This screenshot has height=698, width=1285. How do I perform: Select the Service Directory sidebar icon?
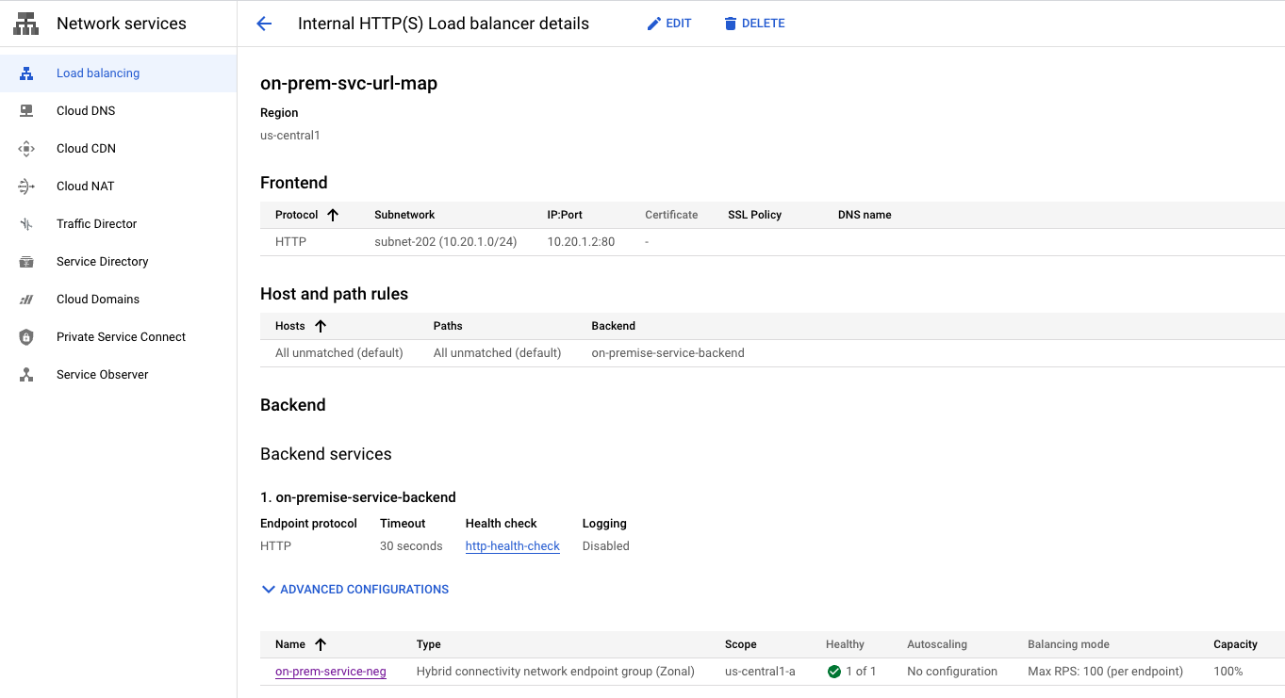[x=25, y=261]
